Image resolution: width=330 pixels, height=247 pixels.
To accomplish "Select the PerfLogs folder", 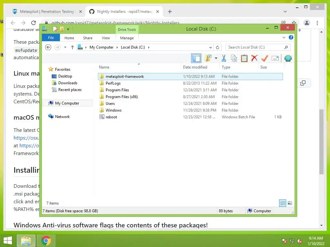I will (x=190, y=83).
